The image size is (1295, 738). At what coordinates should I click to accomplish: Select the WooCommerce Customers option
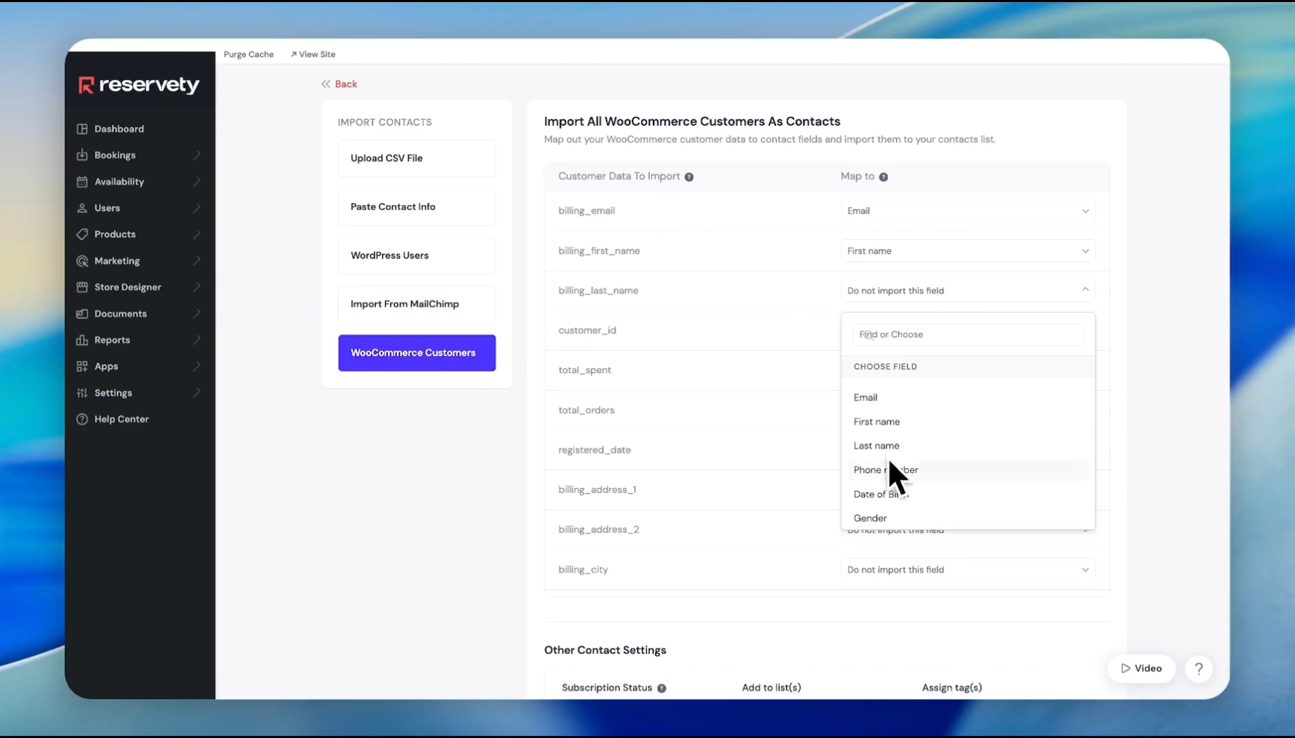point(416,353)
